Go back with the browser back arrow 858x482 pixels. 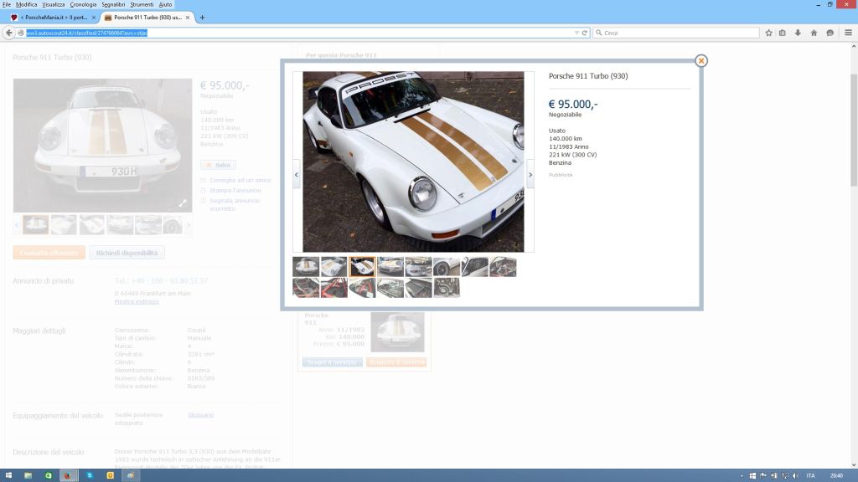click(x=8, y=33)
